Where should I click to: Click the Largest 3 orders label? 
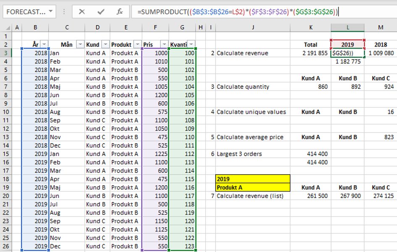[239, 154]
